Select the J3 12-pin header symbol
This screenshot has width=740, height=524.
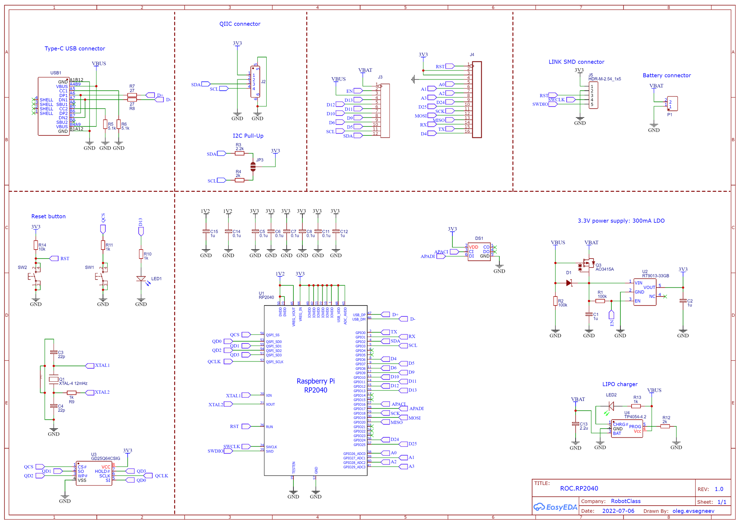[385, 111]
